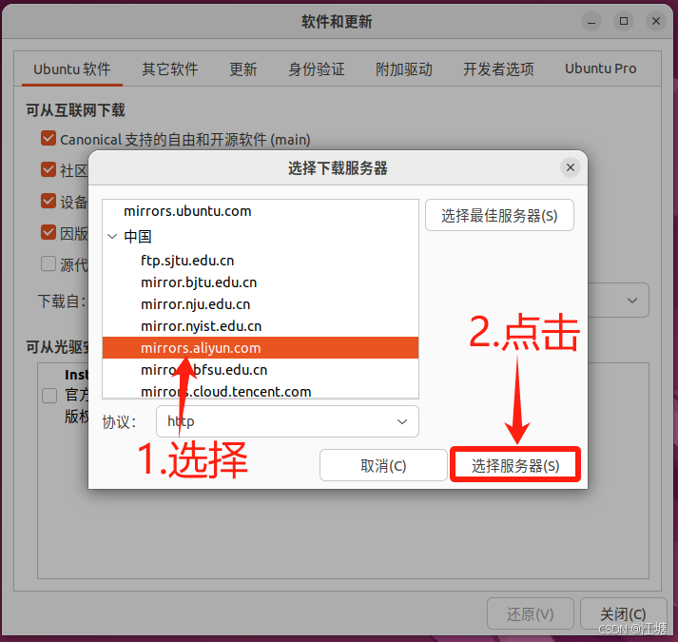Switch to the 其它软件 tab
Screen dimensions: 678x642
pyautogui.click(x=170, y=68)
